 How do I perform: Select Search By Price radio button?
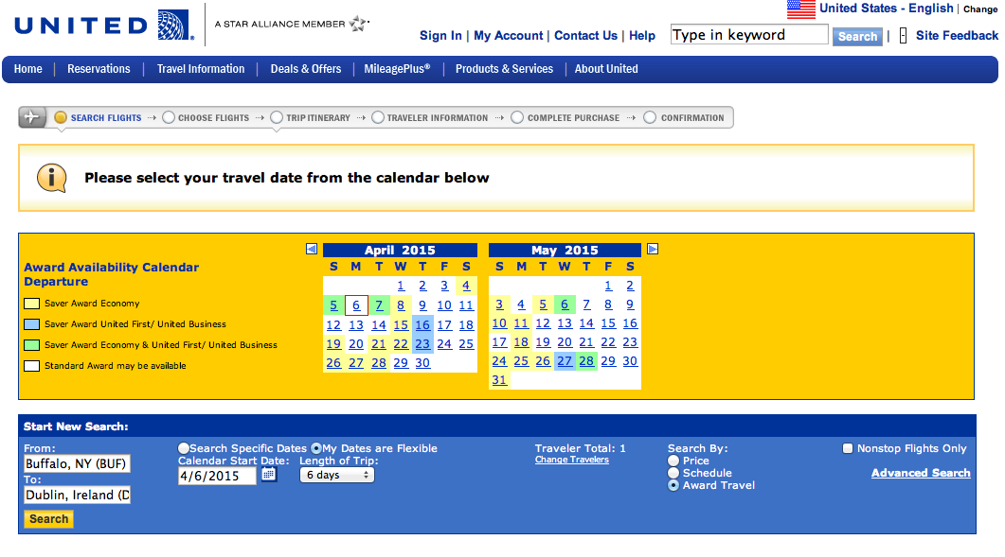(673, 461)
